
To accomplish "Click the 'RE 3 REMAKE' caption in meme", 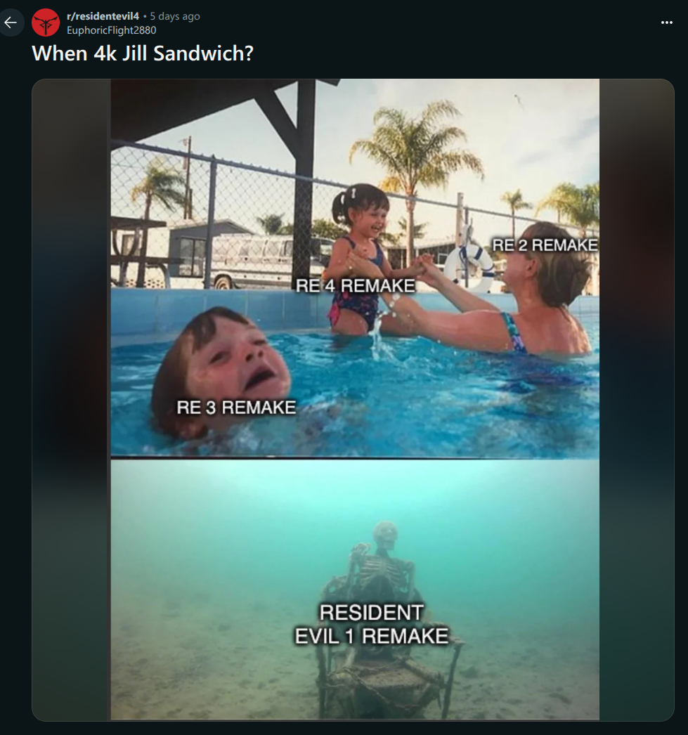I will tap(236, 408).
